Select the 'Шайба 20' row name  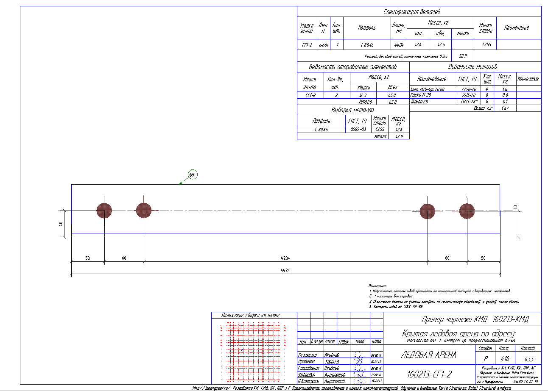[420, 102]
